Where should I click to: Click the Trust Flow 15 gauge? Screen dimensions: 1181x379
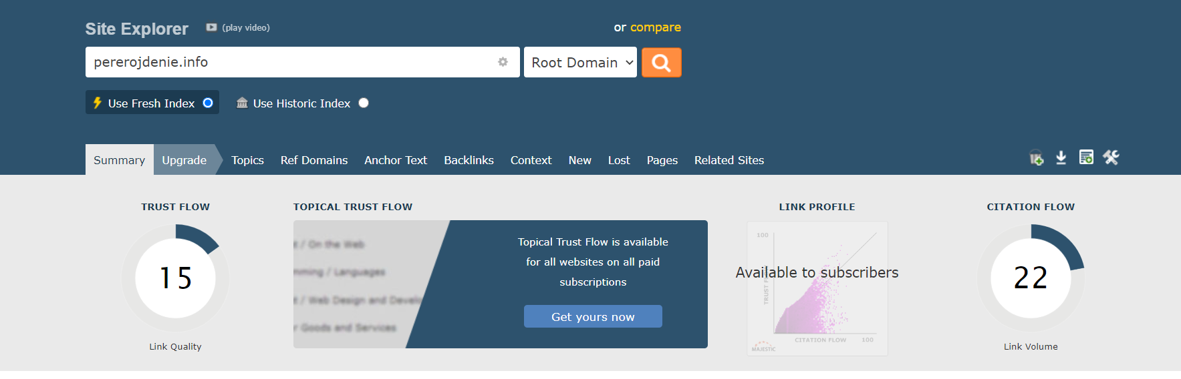pos(175,278)
